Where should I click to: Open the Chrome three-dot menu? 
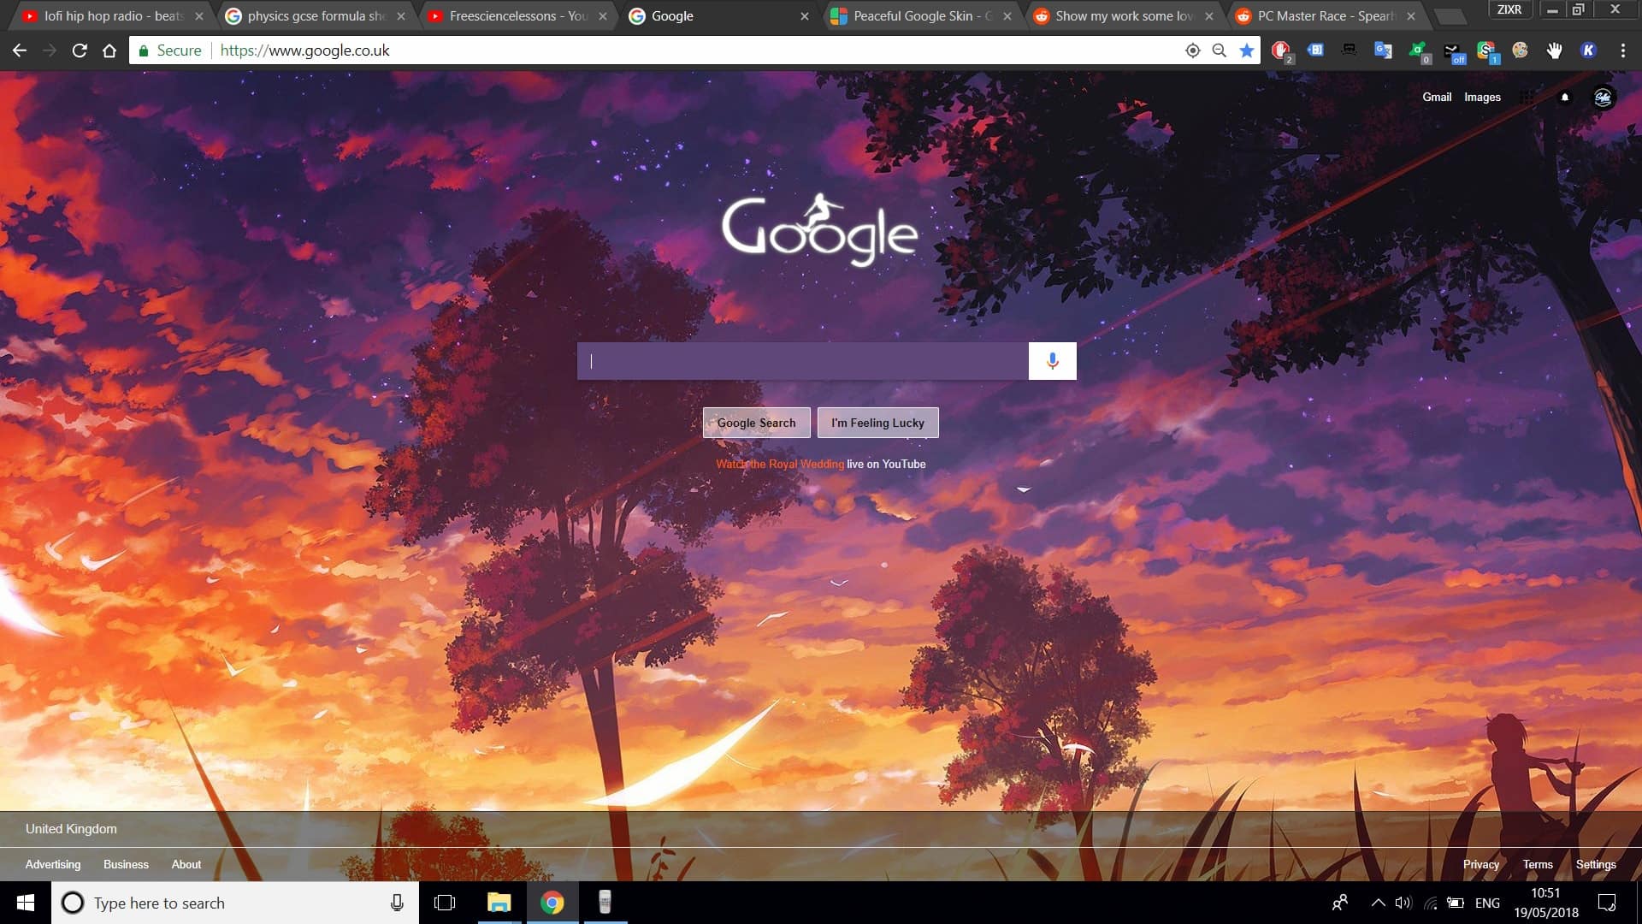pos(1624,50)
